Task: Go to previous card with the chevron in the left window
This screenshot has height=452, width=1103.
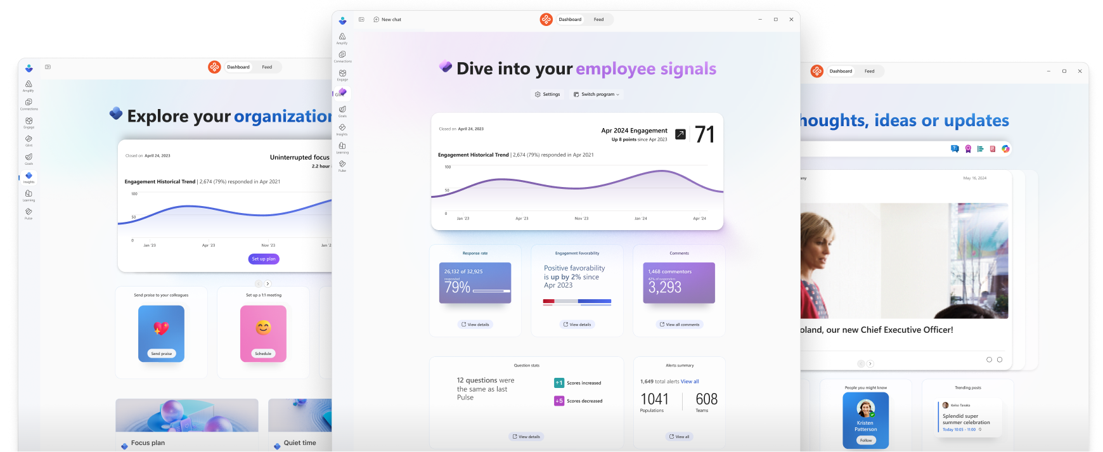Action: click(258, 283)
